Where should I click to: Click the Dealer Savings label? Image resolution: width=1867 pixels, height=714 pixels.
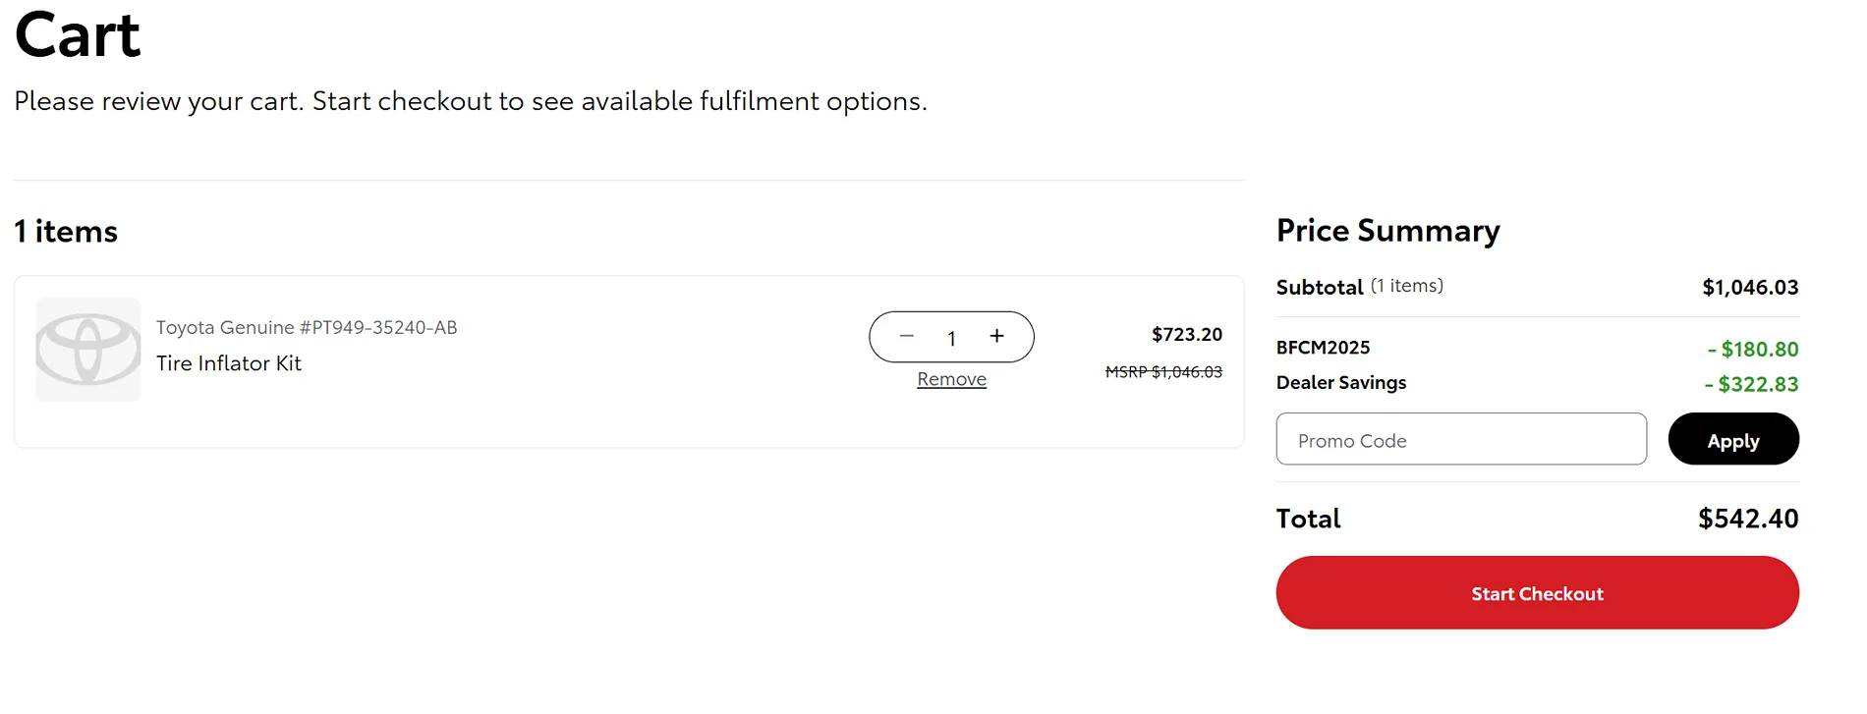coord(1340,383)
